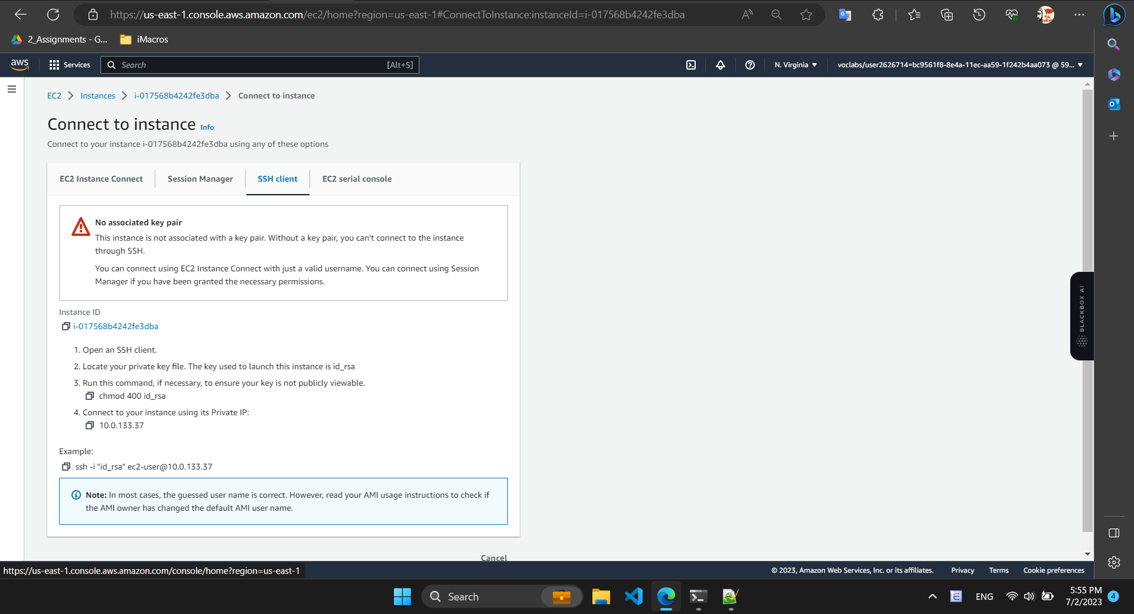Copy the chmod 400 id_rsa command
Image resolution: width=1134 pixels, height=614 pixels.
(90, 396)
